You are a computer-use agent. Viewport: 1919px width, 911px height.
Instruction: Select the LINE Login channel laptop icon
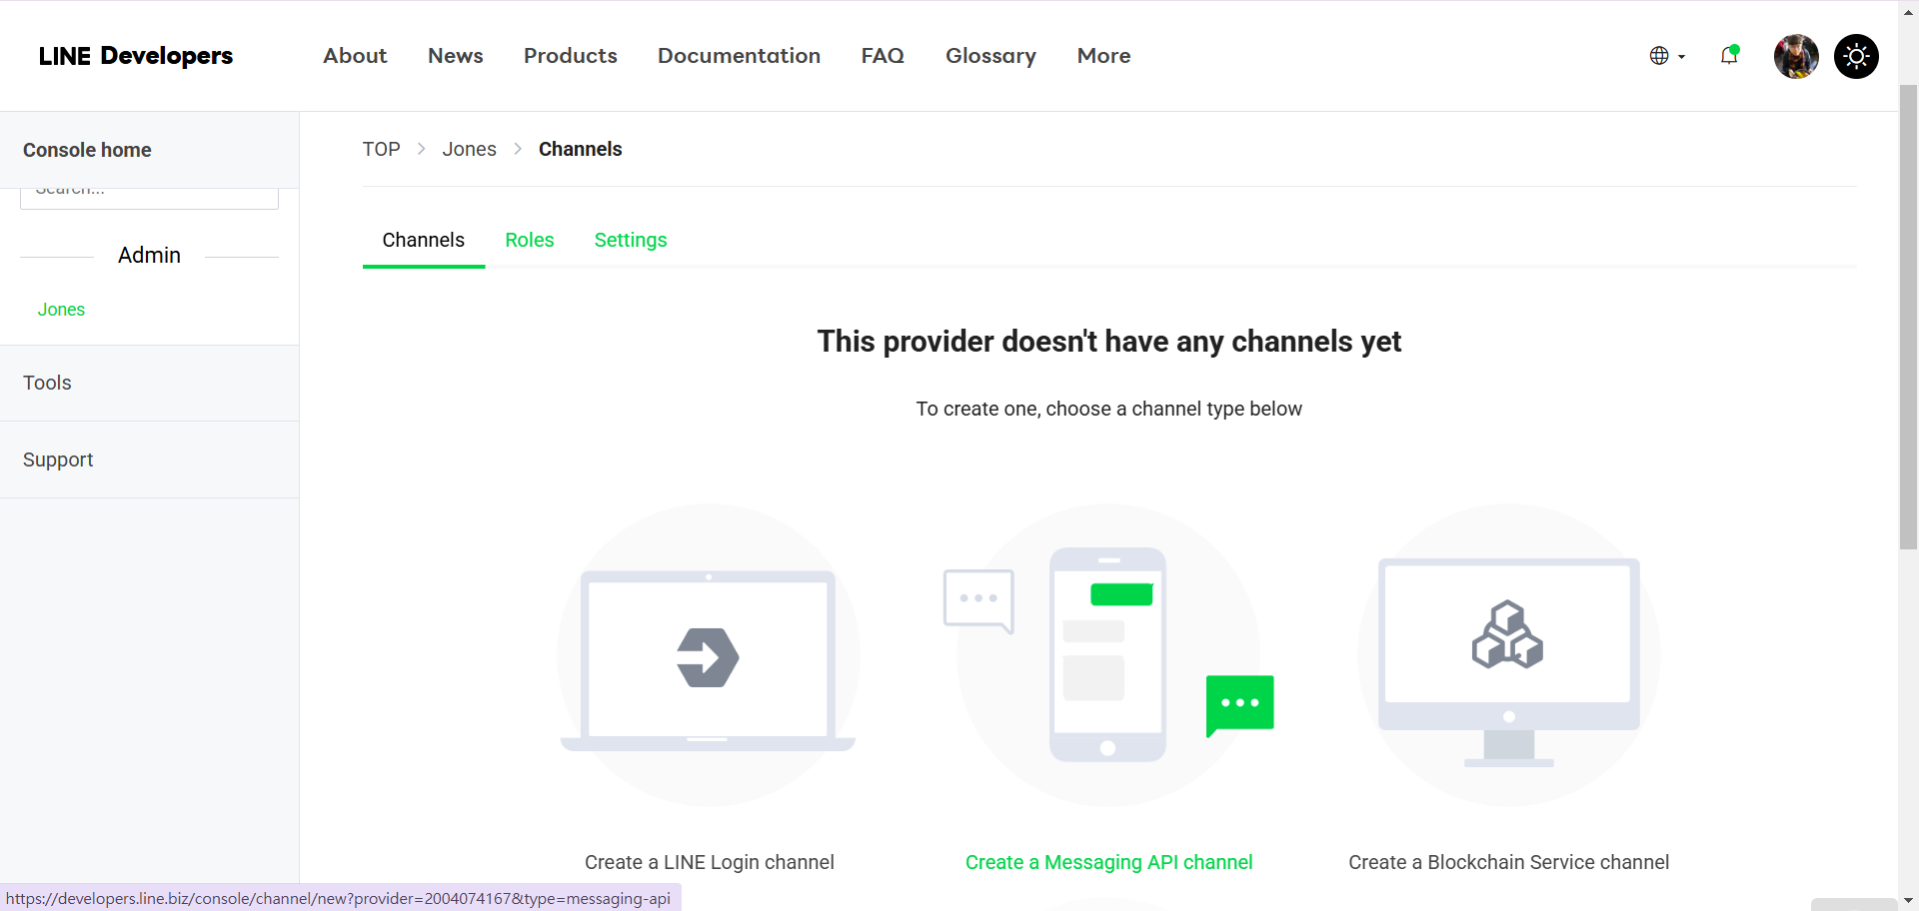click(x=708, y=656)
